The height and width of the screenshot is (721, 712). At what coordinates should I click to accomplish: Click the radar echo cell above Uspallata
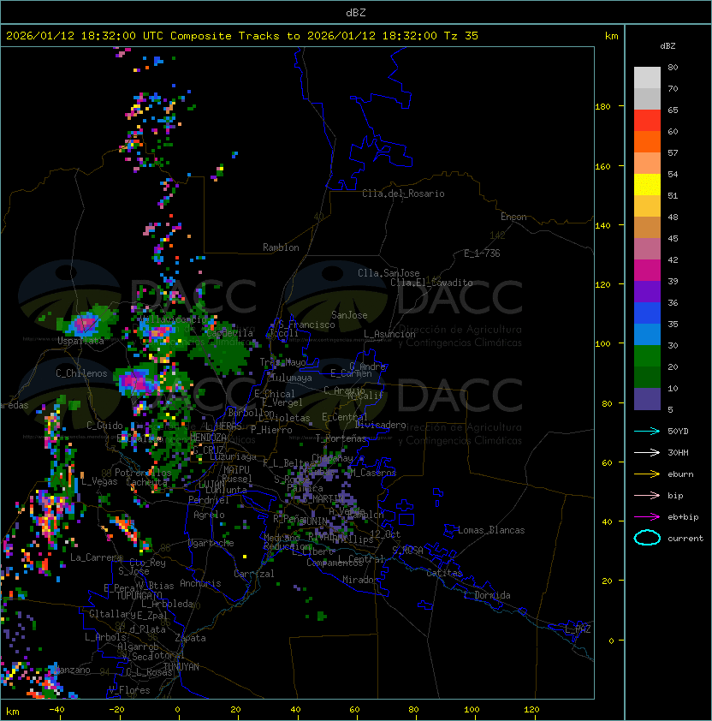(x=86, y=322)
